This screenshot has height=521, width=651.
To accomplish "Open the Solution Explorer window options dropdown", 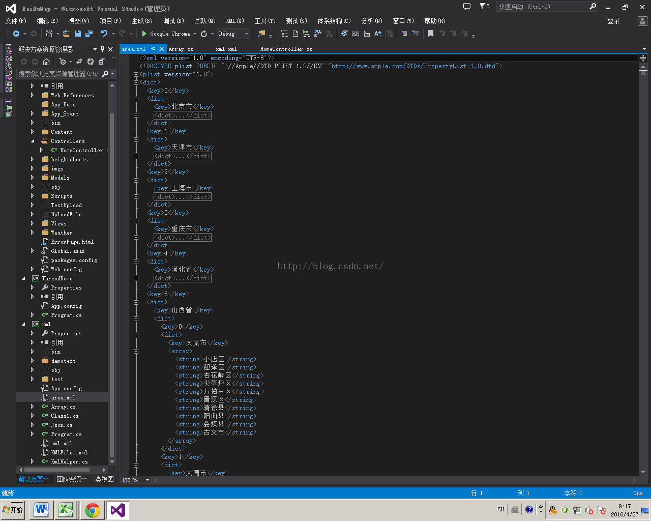I will tap(95, 49).
